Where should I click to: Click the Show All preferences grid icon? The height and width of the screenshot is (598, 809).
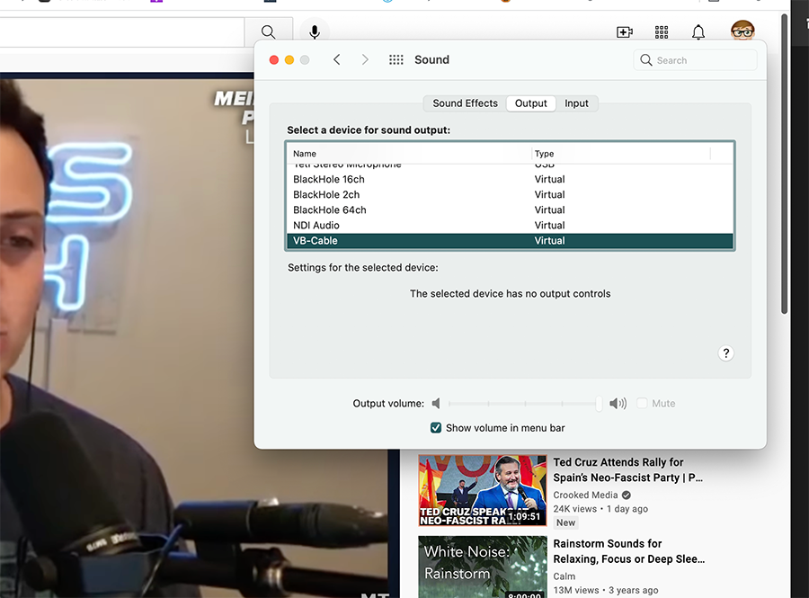tap(396, 59)
